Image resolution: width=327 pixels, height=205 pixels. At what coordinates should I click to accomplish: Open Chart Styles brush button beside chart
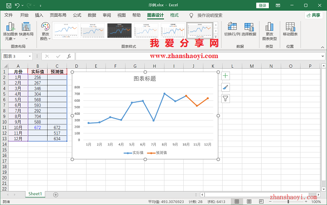226,87
